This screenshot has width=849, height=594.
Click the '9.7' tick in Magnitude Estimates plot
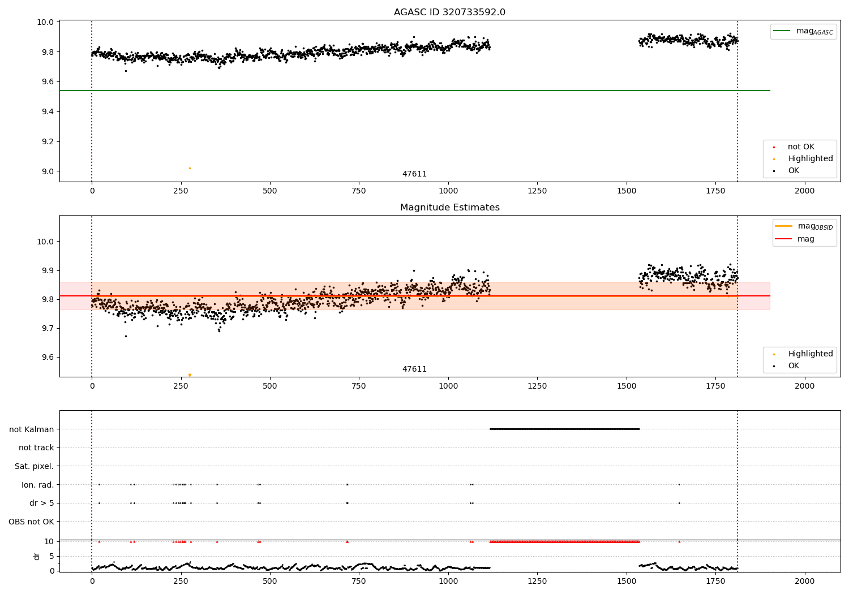(48, 328)
